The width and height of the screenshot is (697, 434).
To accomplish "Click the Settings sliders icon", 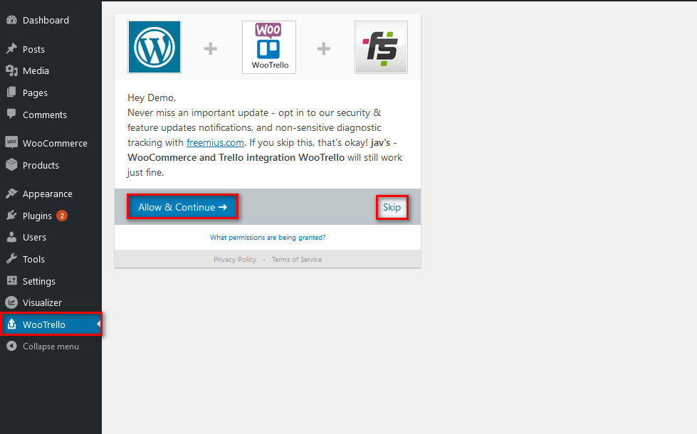I will tap(11, 281).
